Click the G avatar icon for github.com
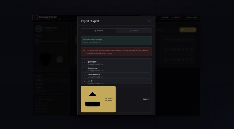The width and height of the screenshot is (234, 129). [84, 63]
